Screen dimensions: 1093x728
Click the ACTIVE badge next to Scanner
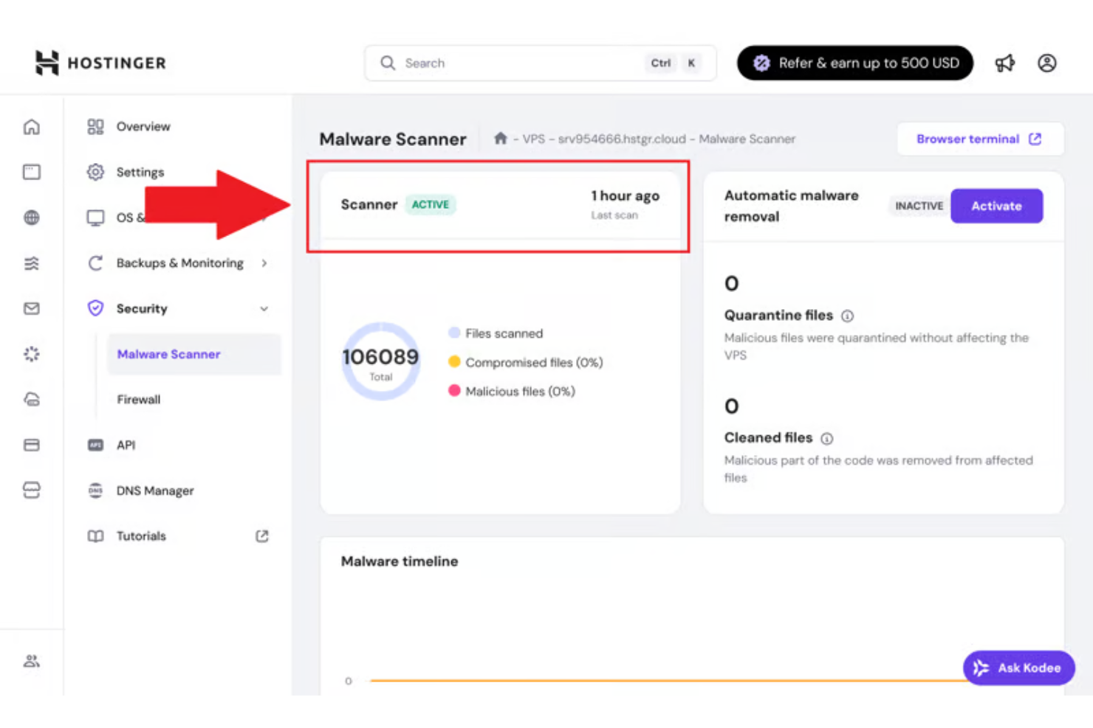click(431, 204)
